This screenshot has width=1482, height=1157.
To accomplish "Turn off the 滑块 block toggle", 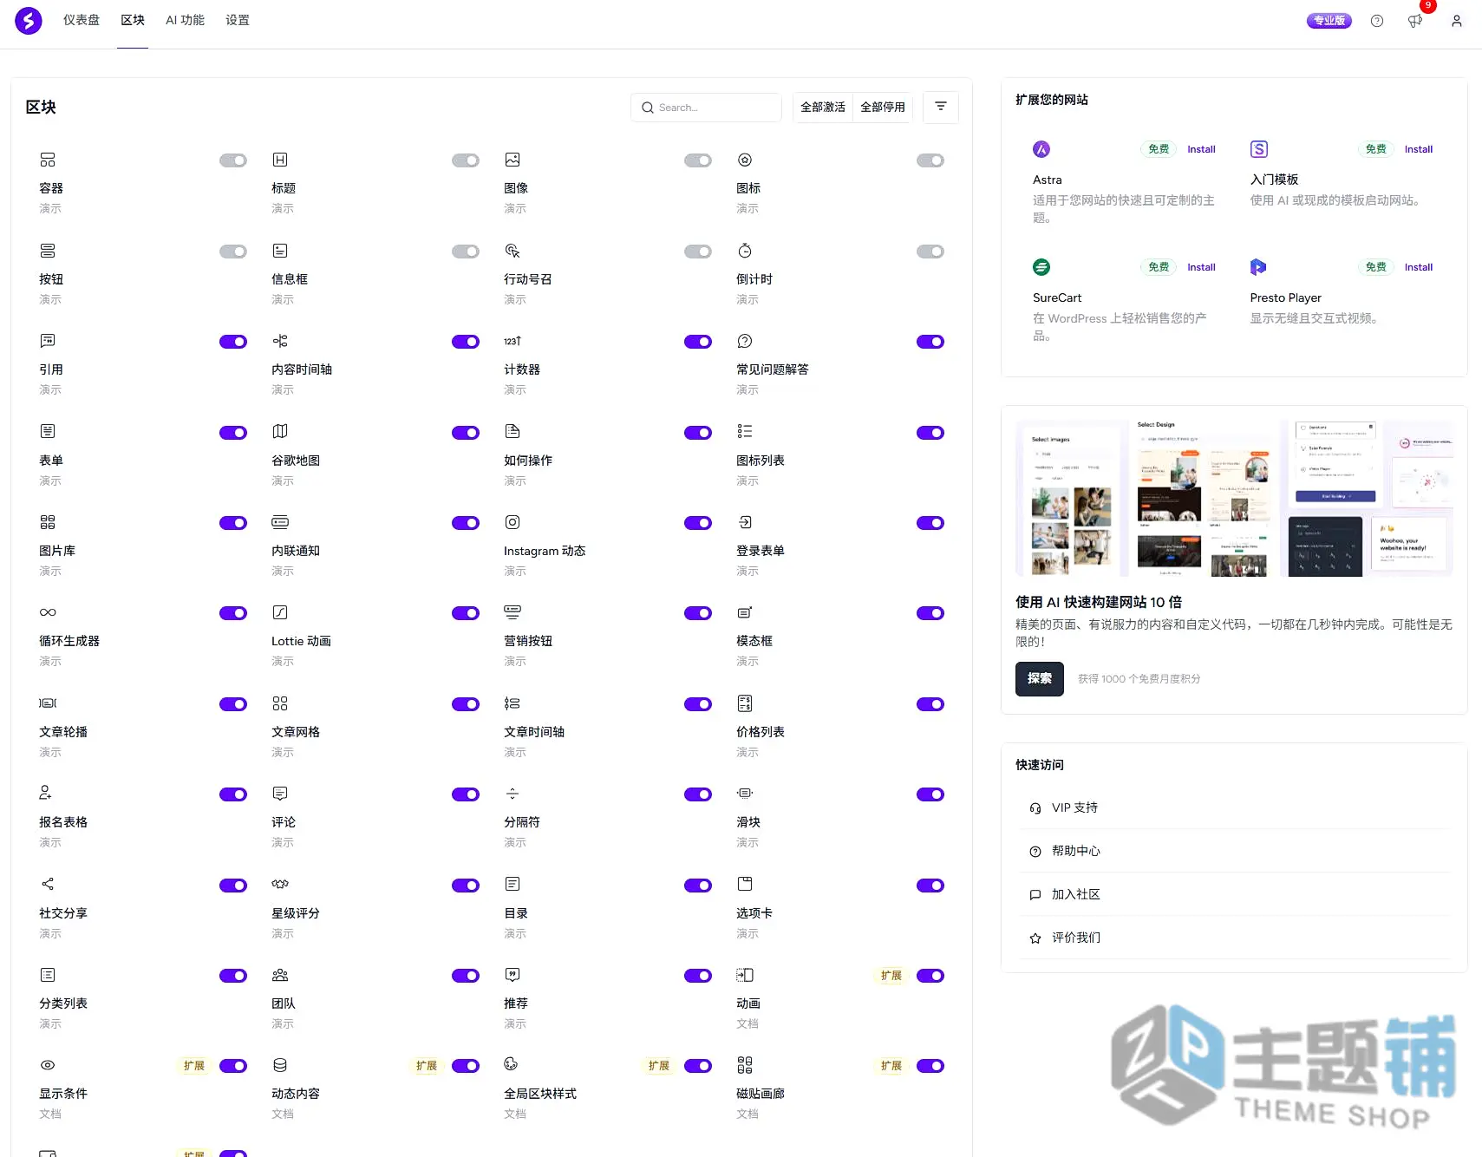I will click(x=930, y=794).
